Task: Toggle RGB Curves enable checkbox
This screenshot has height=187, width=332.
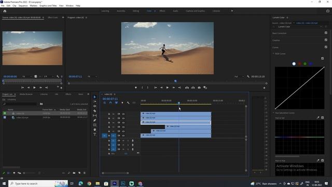Action: tap(322, 58)
